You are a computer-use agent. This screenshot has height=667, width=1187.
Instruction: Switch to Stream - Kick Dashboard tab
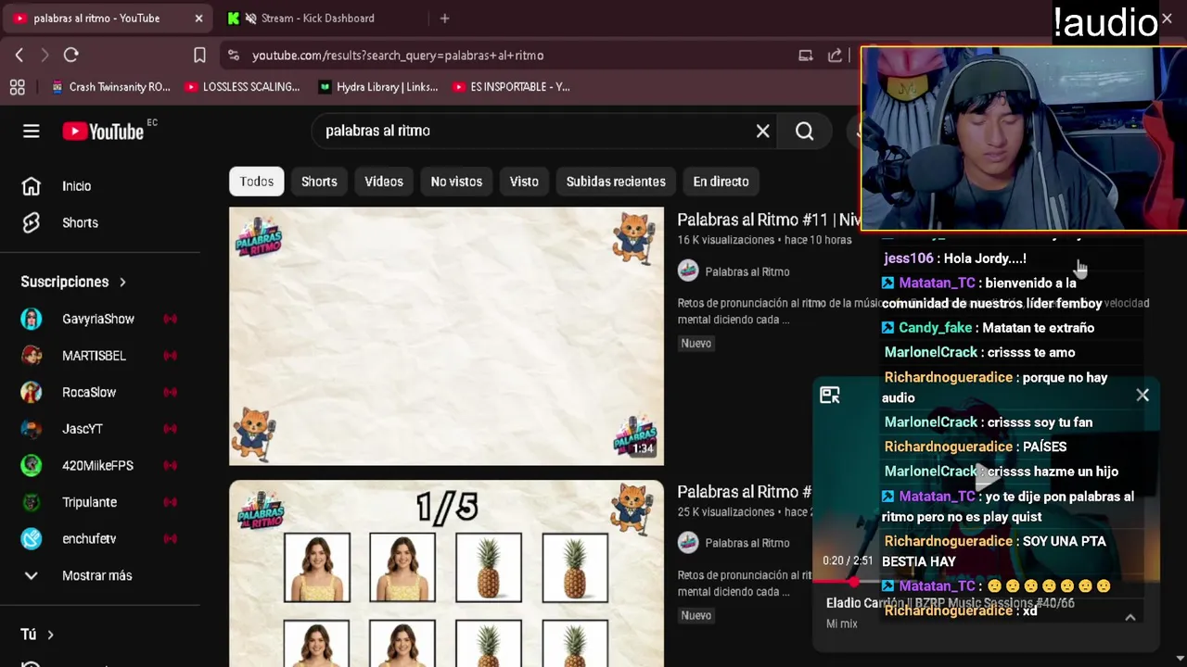tap(318, 18)
